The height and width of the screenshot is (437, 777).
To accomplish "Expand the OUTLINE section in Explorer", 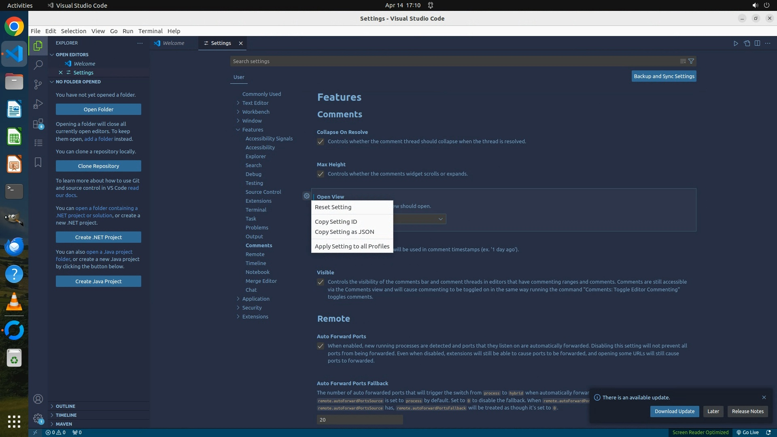I will click(x=66, y=406).
